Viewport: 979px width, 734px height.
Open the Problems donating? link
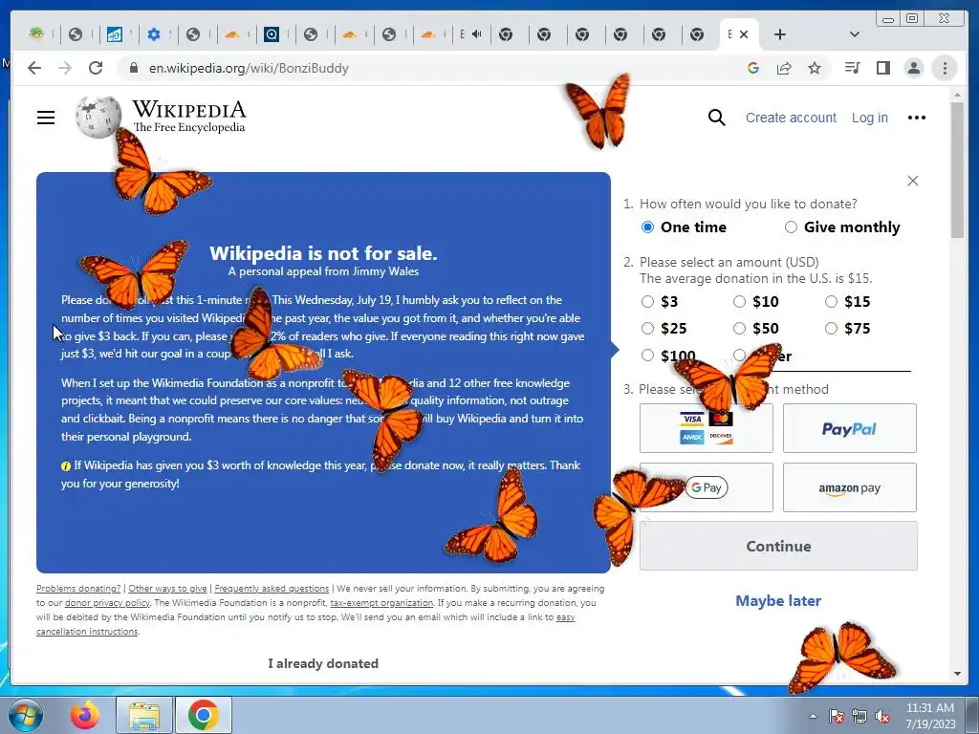click(x=78, y=589)
